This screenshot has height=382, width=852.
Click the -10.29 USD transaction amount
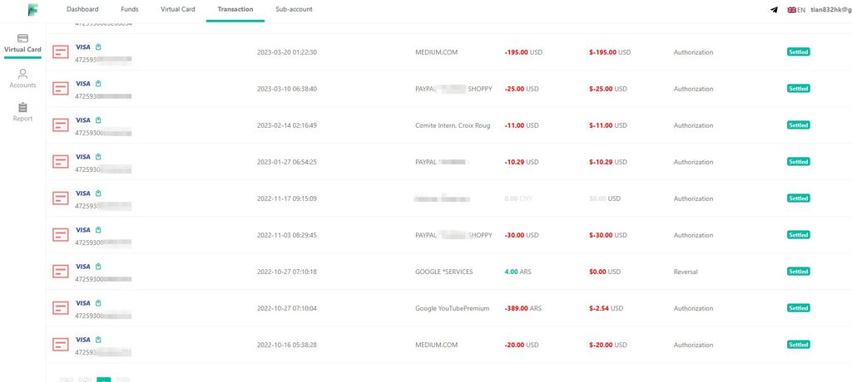(x=521, y=162)
